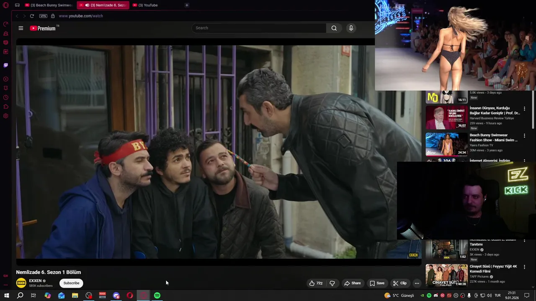Image resolution: width=536 pixels, height=301 pixels.
Task: Create a Clip of this video
Action: [x=400, y=283]
